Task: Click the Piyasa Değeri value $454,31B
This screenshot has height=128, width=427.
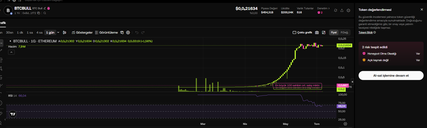Action: (267, 12)
